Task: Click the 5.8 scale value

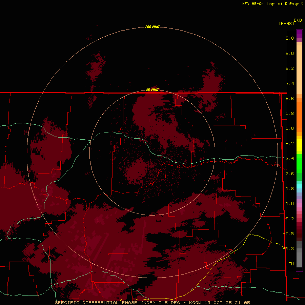Action: [x=290, y=114]
